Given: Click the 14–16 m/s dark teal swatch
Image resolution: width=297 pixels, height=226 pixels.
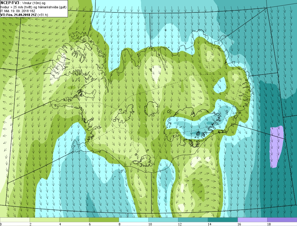Looking at the screenshot, I should pyautogui.click(x=223, y=220).
